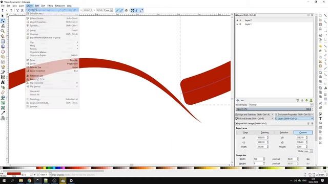Click Drawing export area button
This screenshot has height=184, width=328.
[x=264, y=132]
